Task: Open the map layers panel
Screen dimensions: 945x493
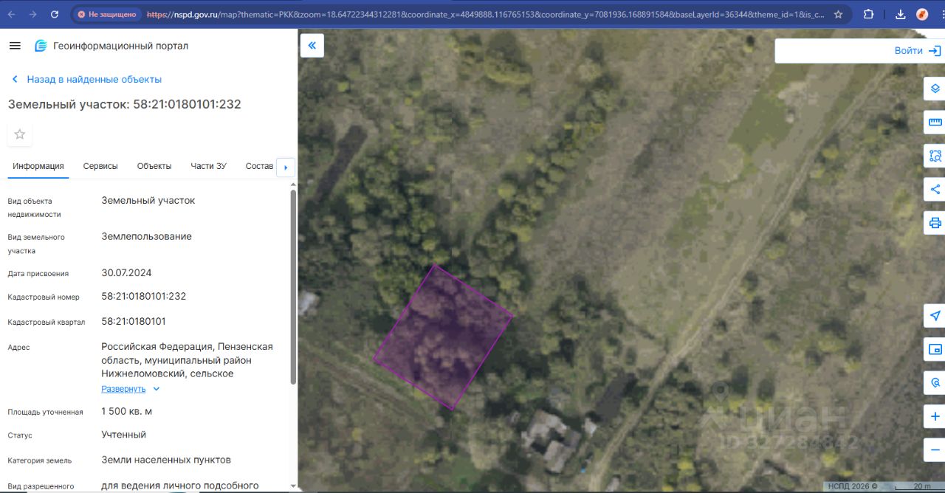Action: (x=935, y=89)
